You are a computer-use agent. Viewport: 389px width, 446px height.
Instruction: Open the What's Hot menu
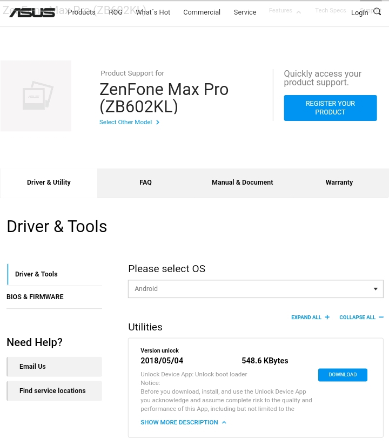153,12
